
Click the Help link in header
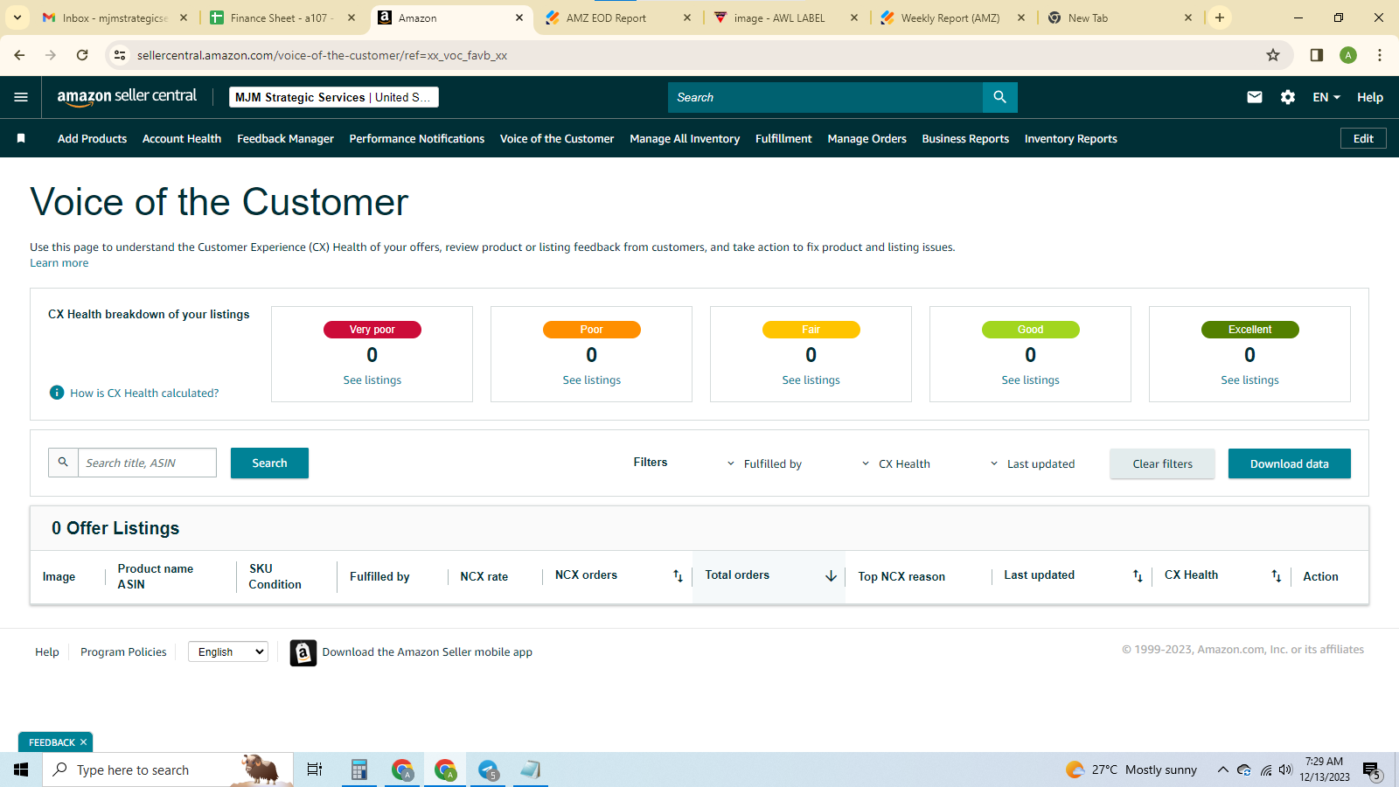[x=1370, y=97]
